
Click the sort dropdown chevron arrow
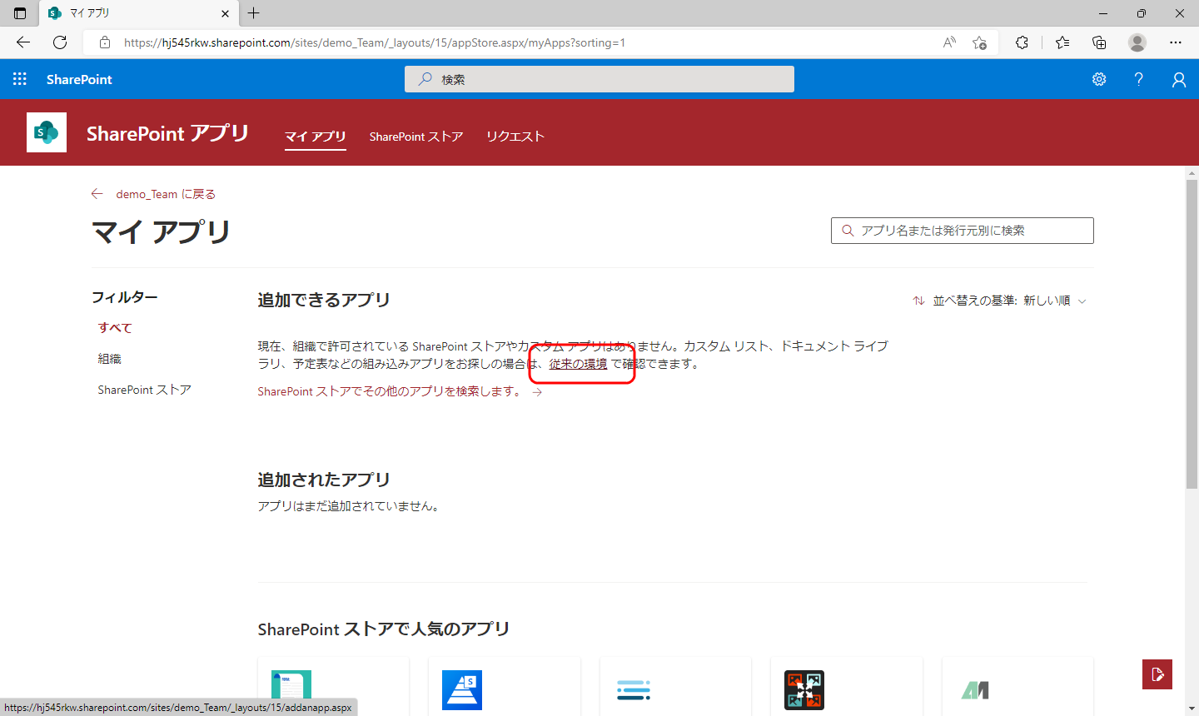point(1082,301)
